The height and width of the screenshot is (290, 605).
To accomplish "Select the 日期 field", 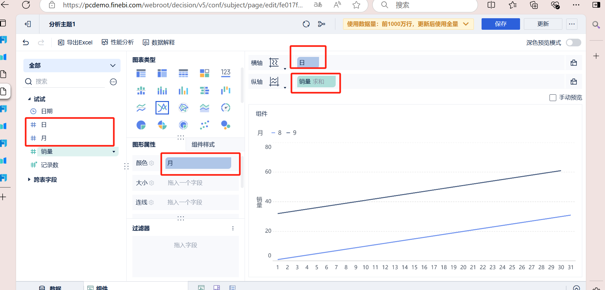I will [47, 111].
